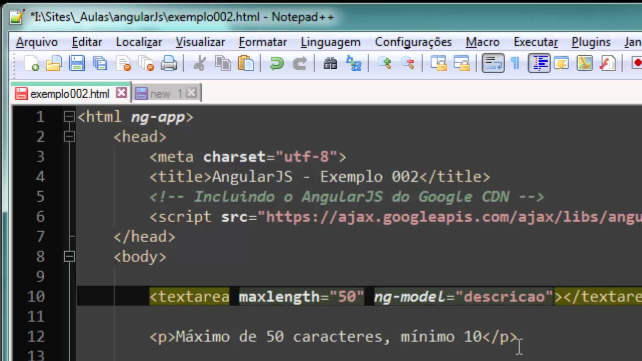Collapse the head fold marker on line 2
Screen dimensions: 642x361
pos(69,136)
